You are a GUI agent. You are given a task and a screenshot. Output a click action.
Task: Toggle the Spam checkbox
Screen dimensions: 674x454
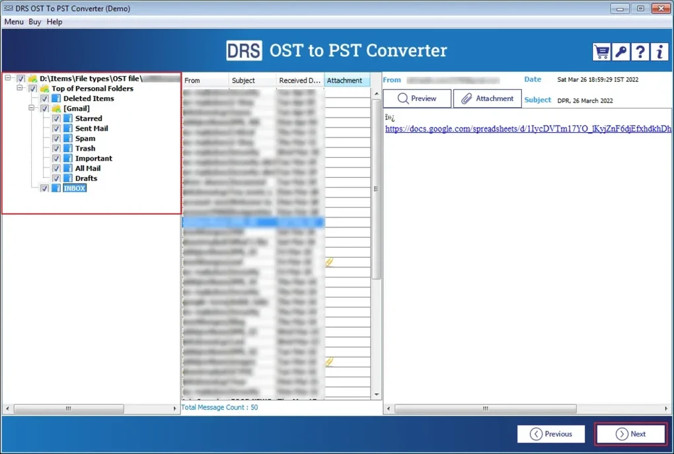[56, 138]
